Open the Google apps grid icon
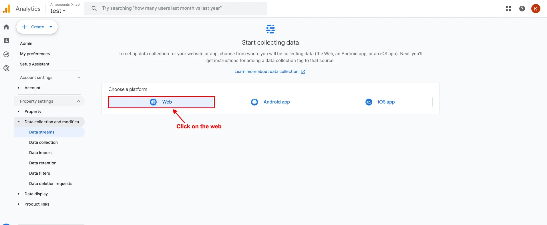547x225 pixels. point(508,9)
